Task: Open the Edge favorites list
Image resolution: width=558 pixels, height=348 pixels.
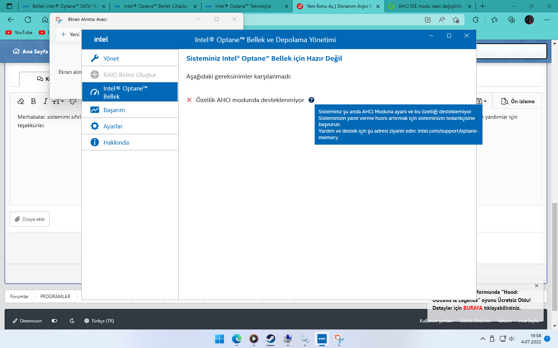Action: click(x=494, y=20)
